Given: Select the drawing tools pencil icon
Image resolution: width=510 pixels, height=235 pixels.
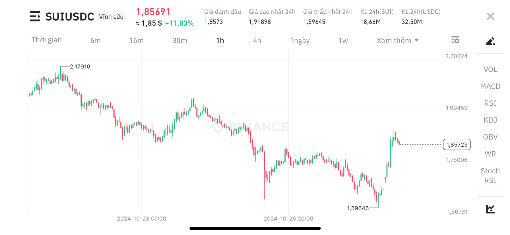Looking at the screenshot, I should pos(490,41).
